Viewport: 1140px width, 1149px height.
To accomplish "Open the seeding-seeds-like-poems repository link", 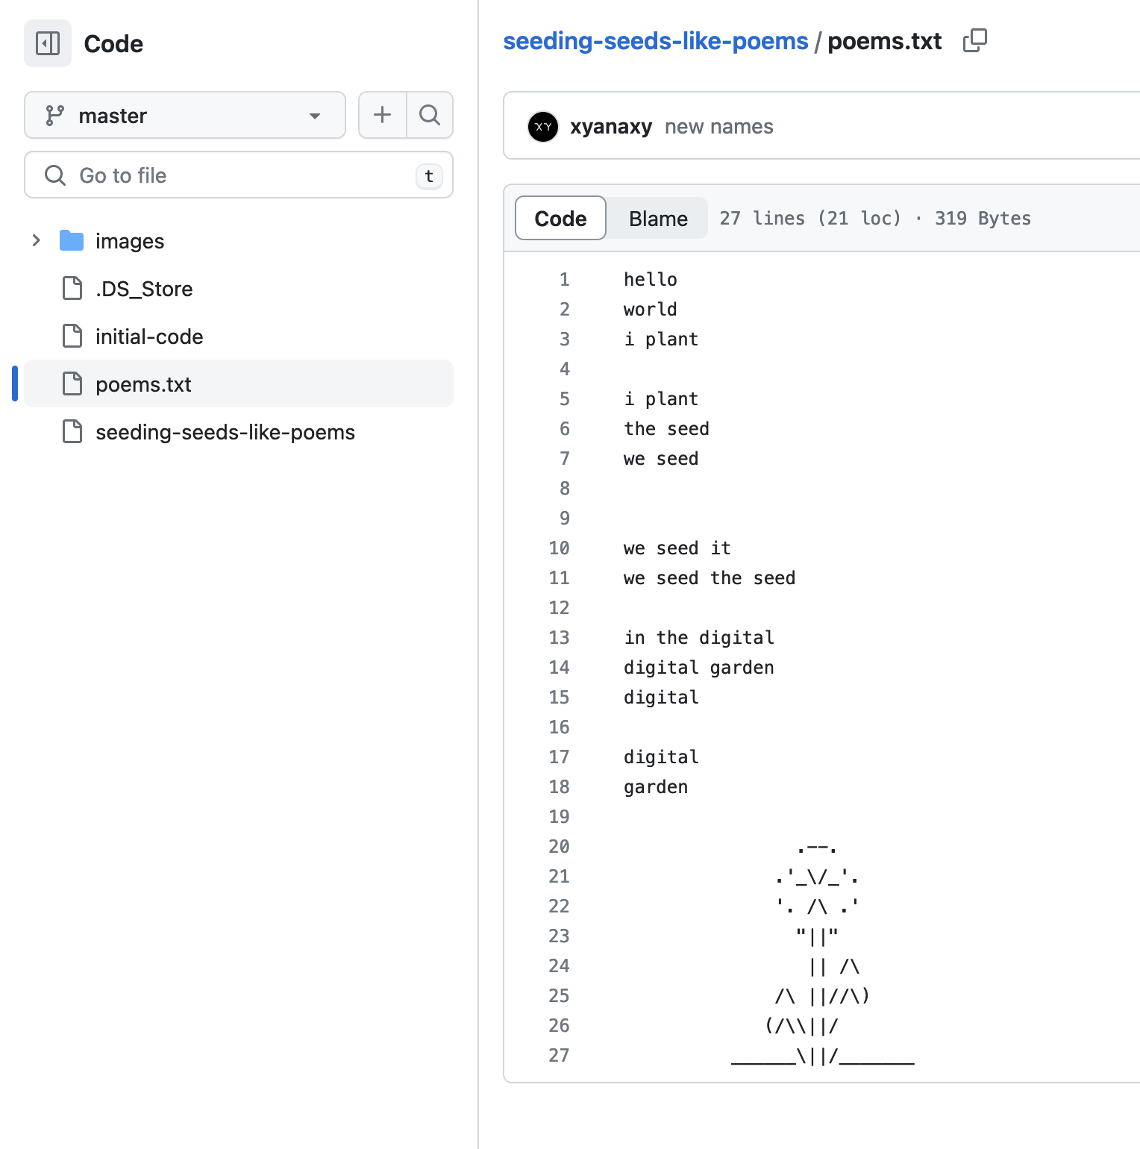I will [655, 41].
